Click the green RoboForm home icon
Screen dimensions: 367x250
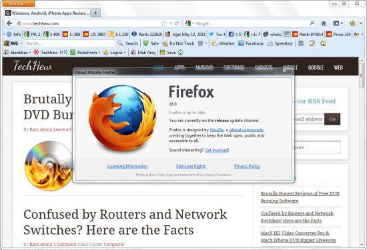click(180, 53)
